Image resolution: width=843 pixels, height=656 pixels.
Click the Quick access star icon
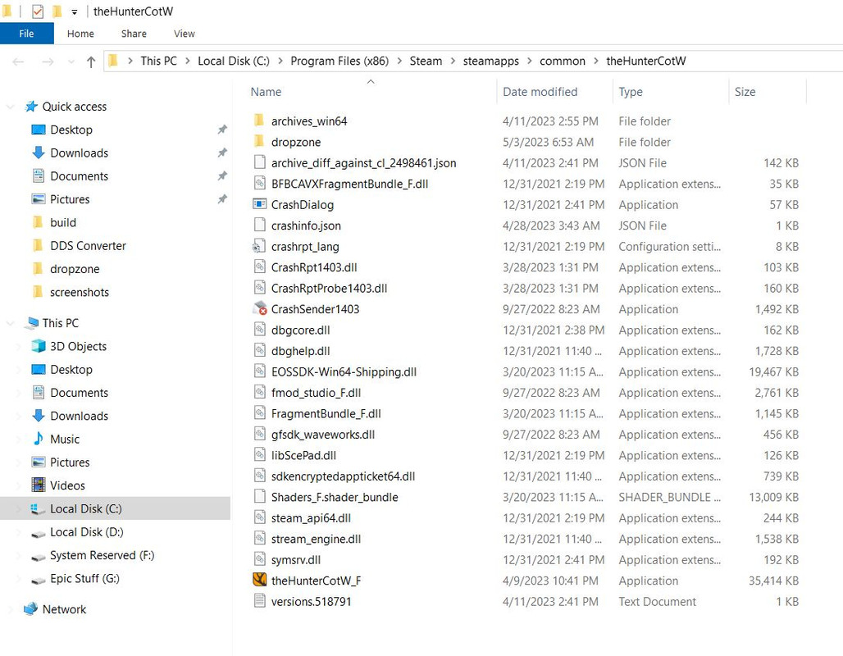[x=31, y=107]
